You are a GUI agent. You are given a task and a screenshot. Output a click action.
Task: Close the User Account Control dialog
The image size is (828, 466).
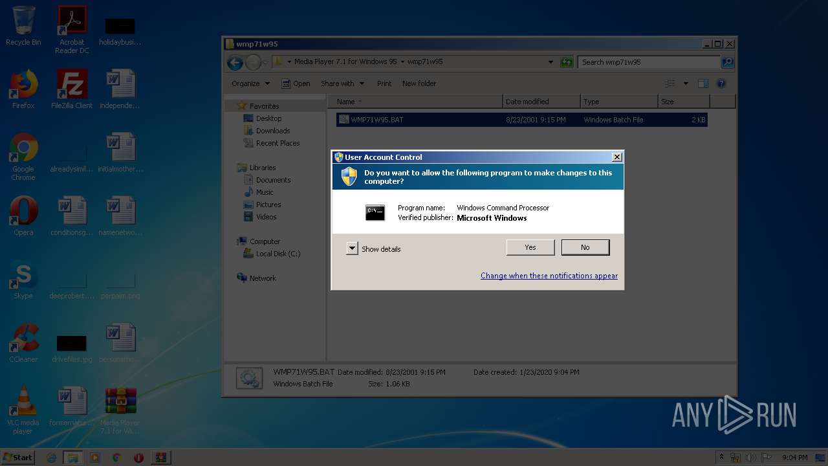pos(617,157)
